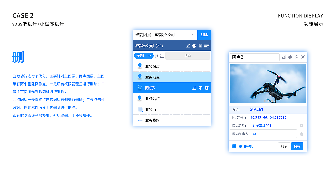Click the edit pencil on the 网点3 layer row
The height and width of the screenshot is (189, 336).
[194, 88]
